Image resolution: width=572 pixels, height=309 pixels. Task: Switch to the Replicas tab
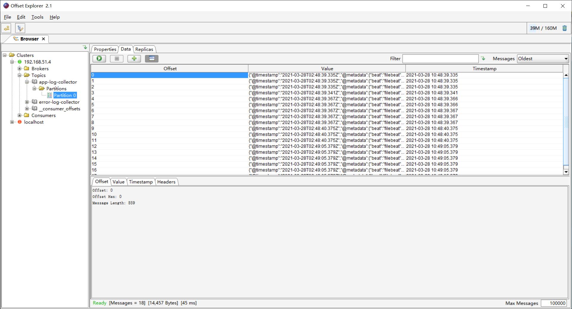click(x=144, y=49)
